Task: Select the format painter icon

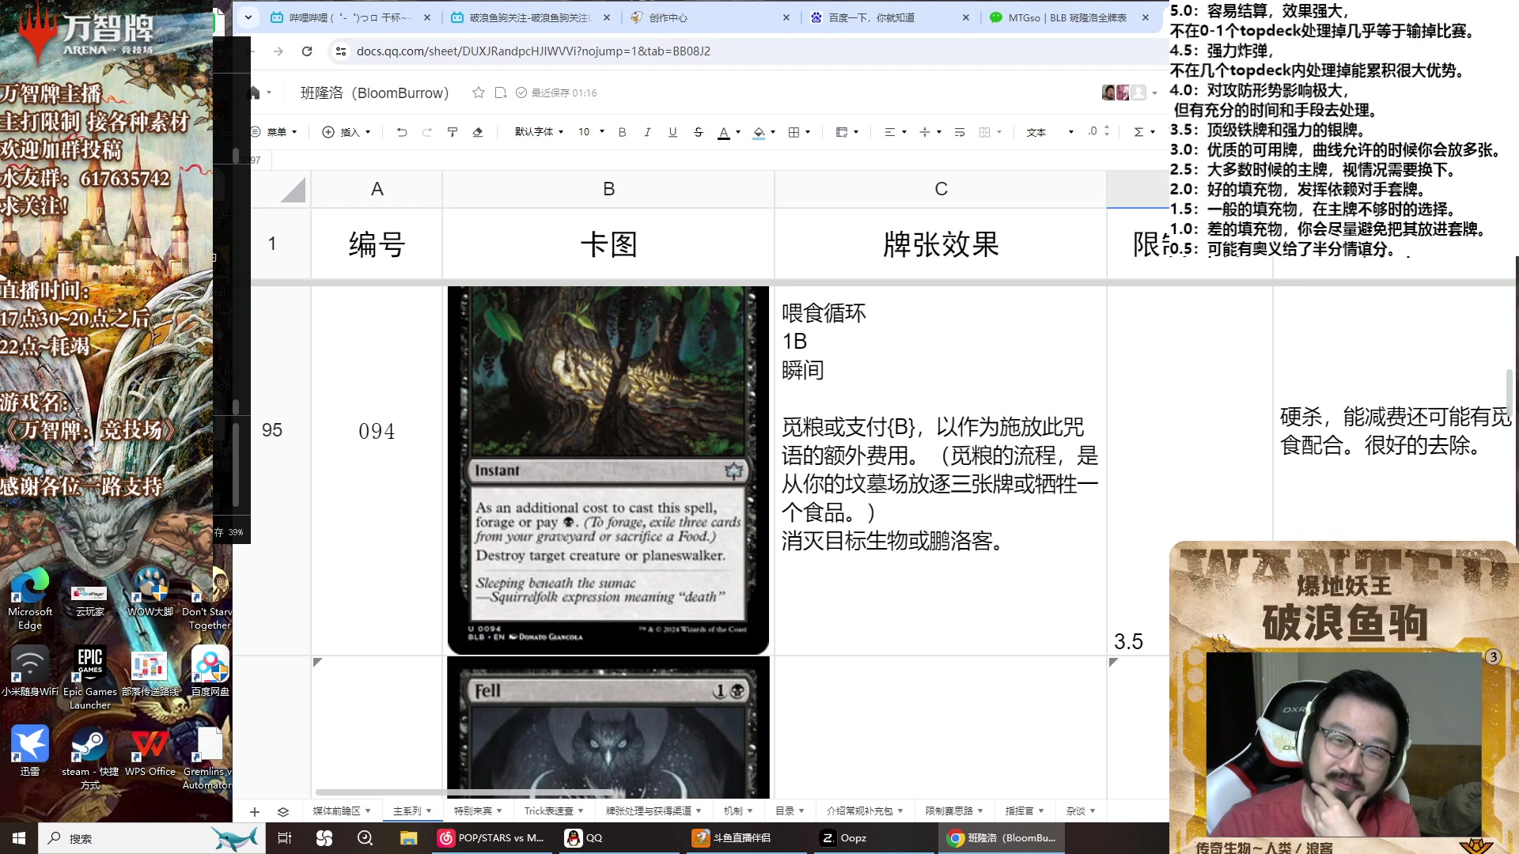Action: point(453,132)
